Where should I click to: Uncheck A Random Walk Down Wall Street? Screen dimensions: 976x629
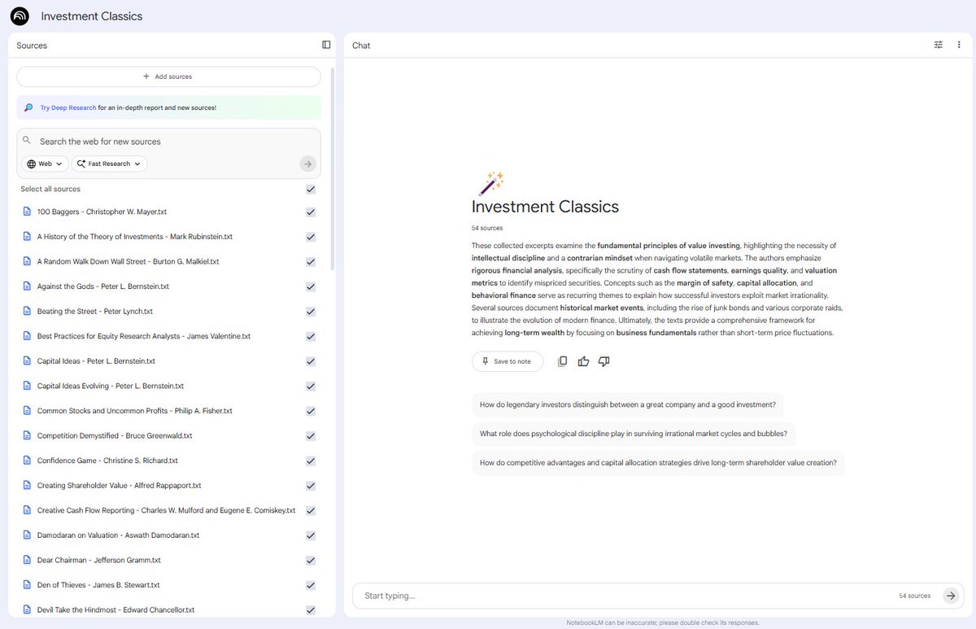[311, 261]
